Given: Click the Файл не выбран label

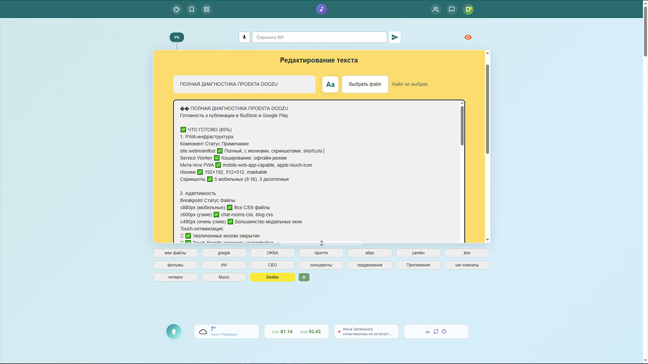Looking at the screenshot, I should 410,84.
